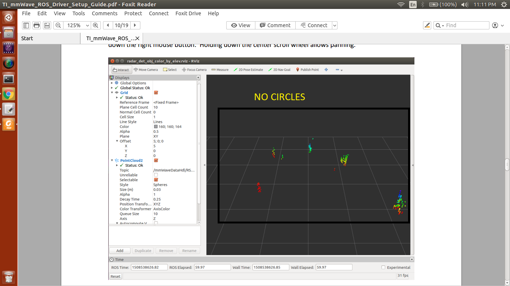Open the dropdown arrow beside Connect
Image resolution: width=510 pixels, height=286 pixels.
coord(335,25)
